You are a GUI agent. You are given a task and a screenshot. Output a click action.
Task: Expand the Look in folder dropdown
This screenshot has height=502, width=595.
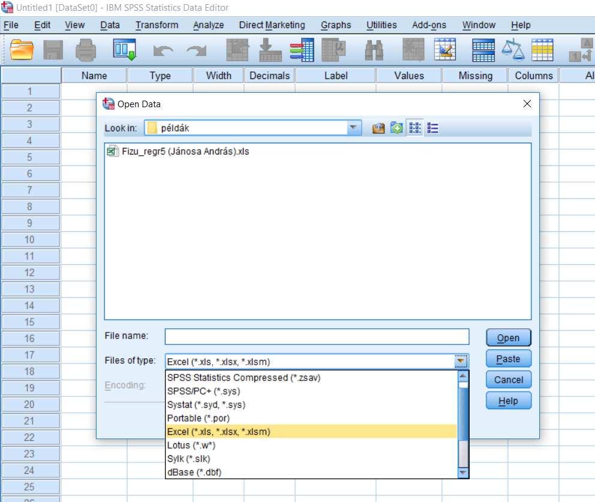[x=354, y=128]
